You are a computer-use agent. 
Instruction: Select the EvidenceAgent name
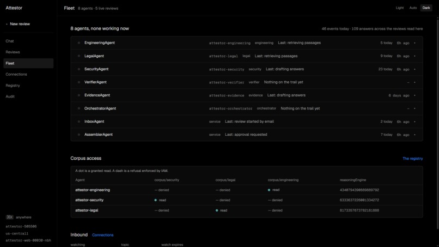[97, 95]
